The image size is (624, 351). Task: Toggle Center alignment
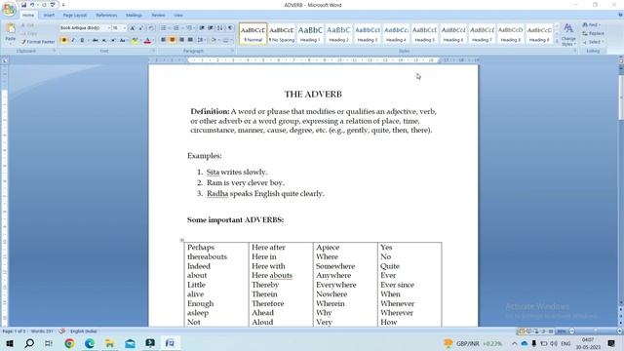(x=173, y=40)
